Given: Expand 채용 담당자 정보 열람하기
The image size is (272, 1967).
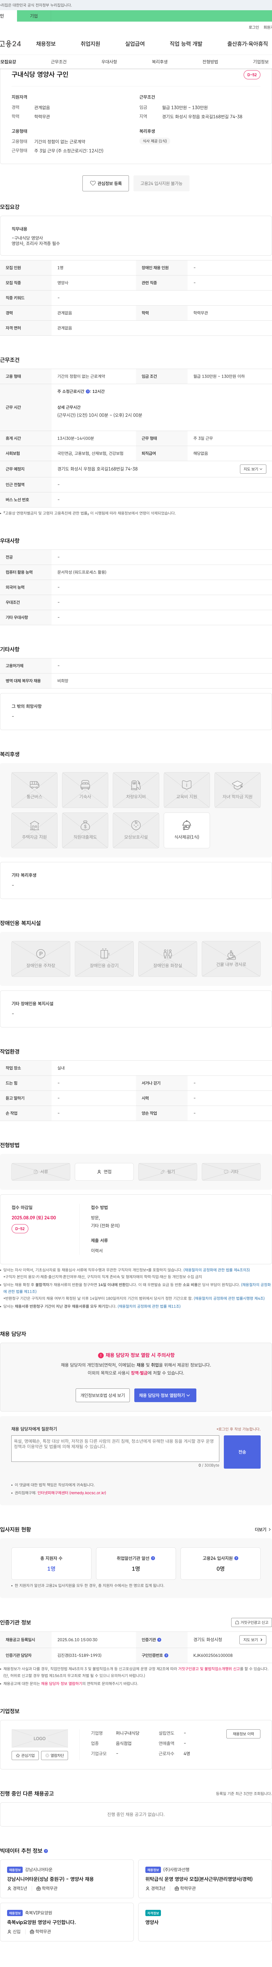Looking at the screenshot, I should click(165, 1395).
